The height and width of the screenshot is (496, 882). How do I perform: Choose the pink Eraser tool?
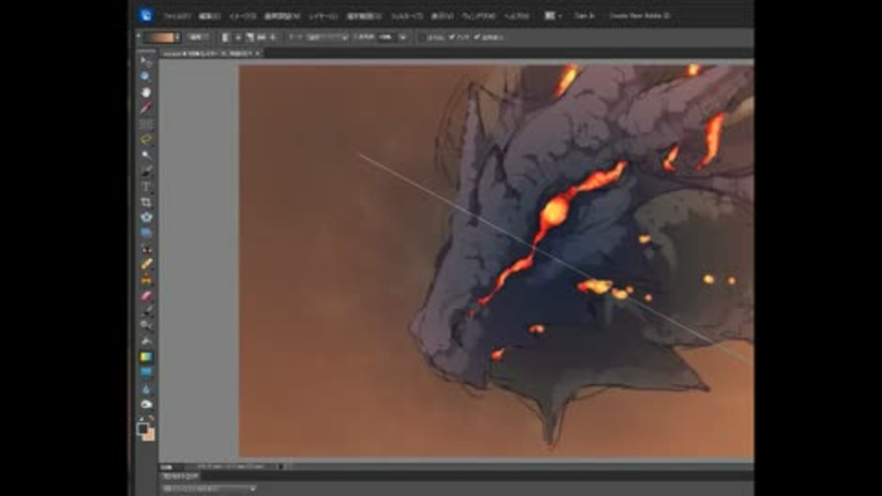point(146,296)
